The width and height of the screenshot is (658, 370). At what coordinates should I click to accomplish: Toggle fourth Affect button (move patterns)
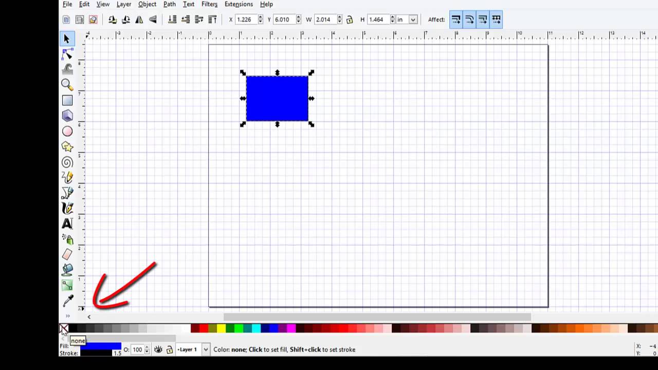click(x=496, y=20)
